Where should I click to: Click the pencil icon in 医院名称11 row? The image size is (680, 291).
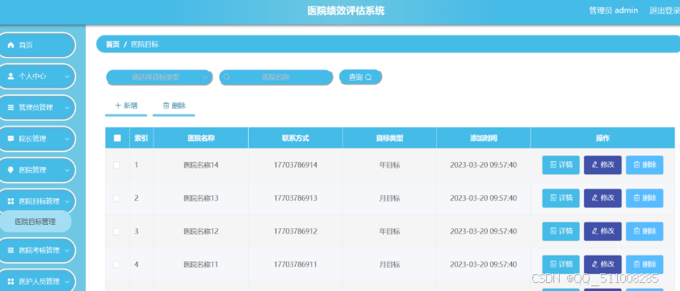point(595,264)
